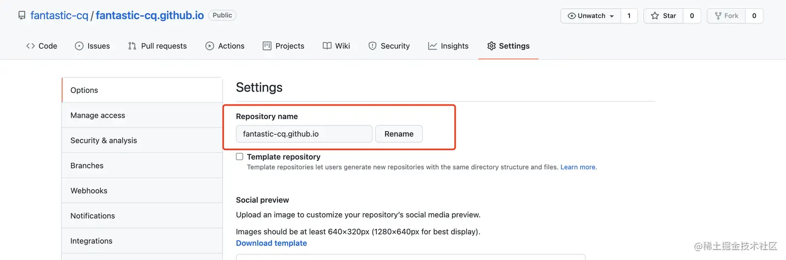The image size is (786, 260).
Task: Enable the Template repository checkbox
Action: (240, 157)
